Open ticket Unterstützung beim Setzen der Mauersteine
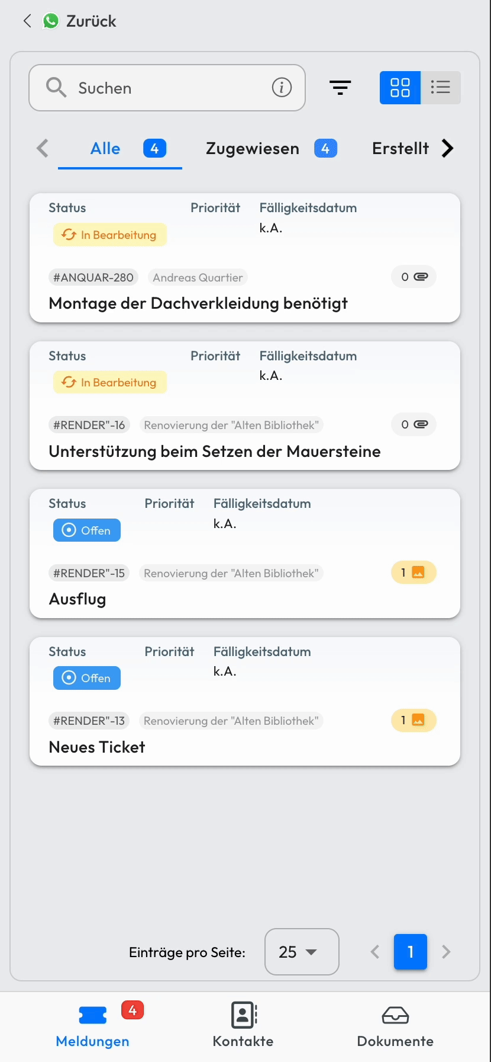Screen dimensions: 491x1062 coord(215,452)
